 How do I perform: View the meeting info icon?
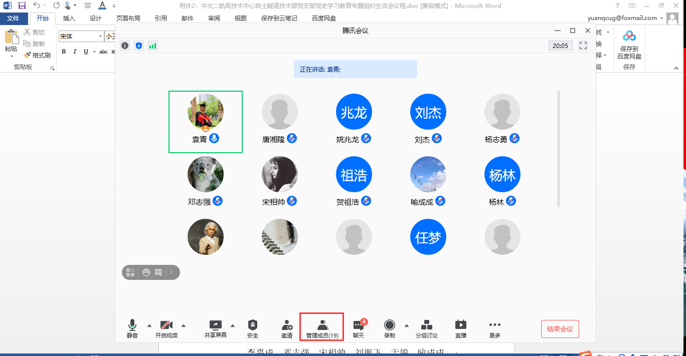coord(125,46)
